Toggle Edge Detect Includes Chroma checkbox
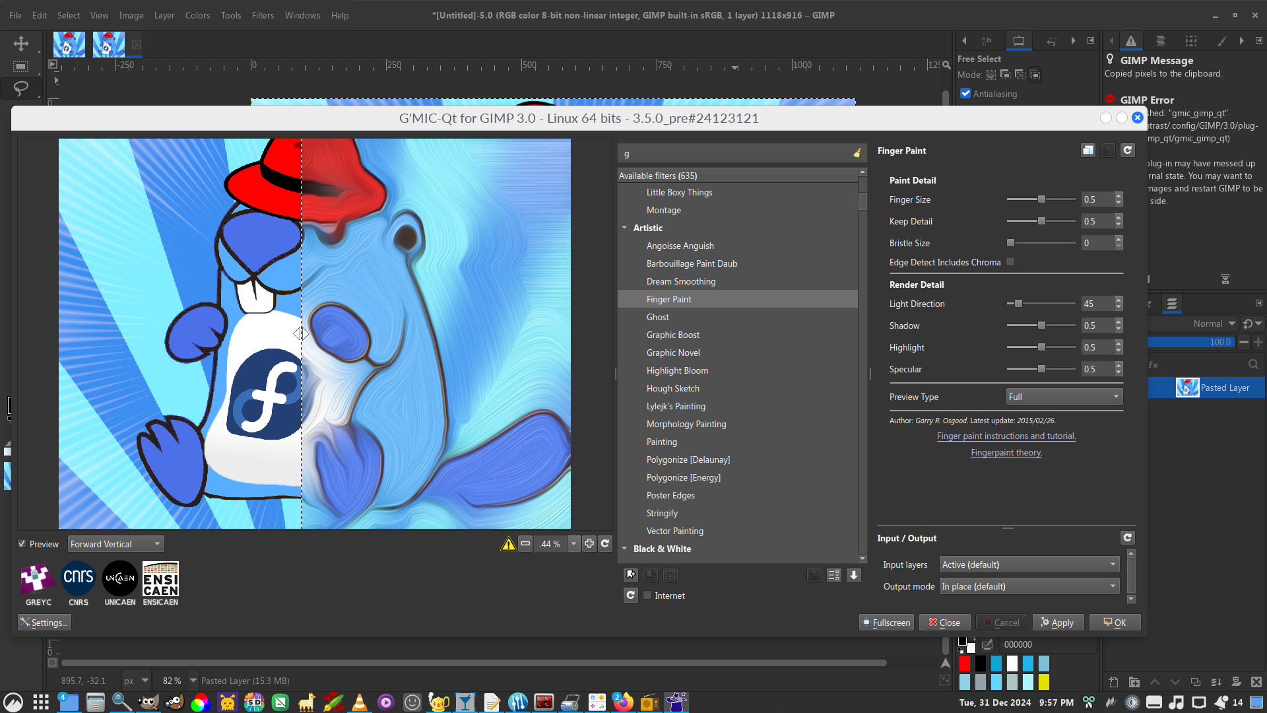This screenshot has width=1267, height=713. [x=1010, y=262]
